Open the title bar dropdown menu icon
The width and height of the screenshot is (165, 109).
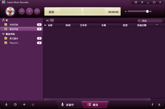pos(136,2)
